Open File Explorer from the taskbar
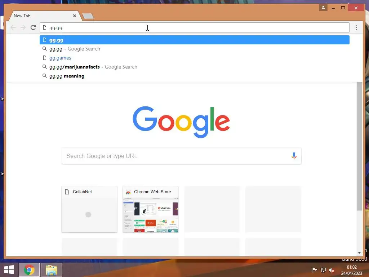The width and height of the screenshot is (369, 277). tap(52, 270)
